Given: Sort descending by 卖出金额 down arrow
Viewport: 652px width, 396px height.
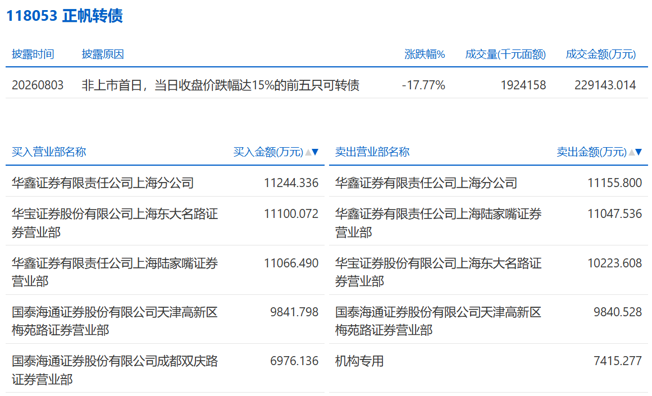Looking at the screenshot, I should coord(639,152).
